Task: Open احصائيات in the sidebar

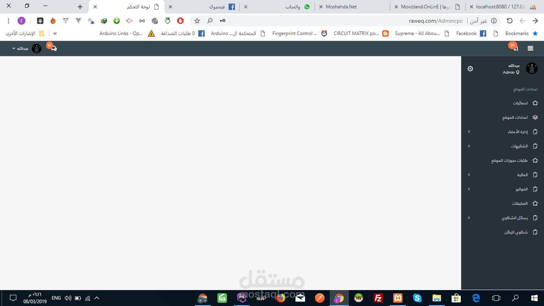Action: [x=503, y=103]
